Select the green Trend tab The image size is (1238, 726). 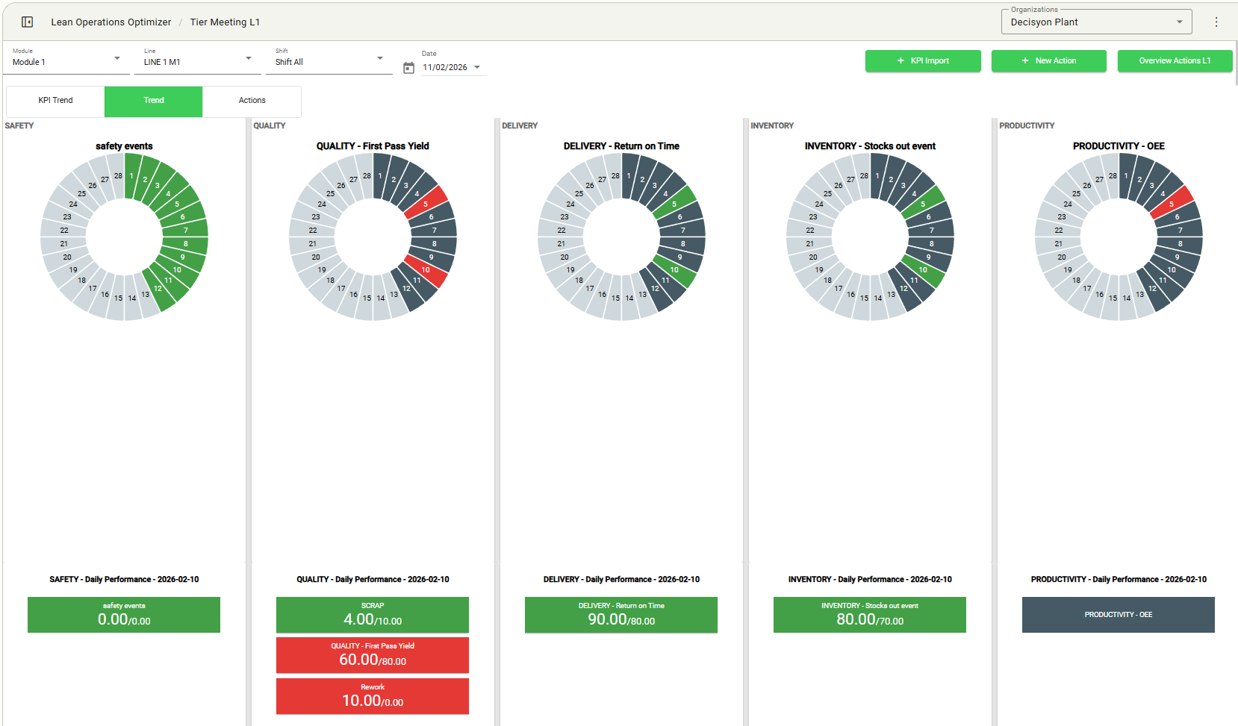[154, 101]
